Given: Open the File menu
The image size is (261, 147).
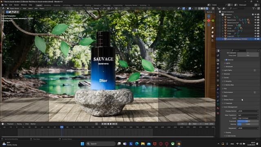Looking at the screenshot, I should [x=6, y=5].
